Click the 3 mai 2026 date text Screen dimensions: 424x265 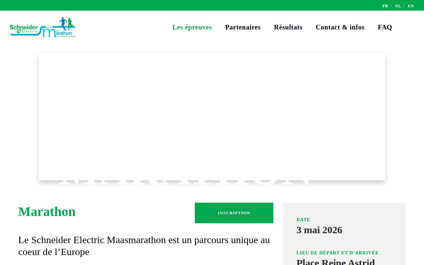click(319, 230)
